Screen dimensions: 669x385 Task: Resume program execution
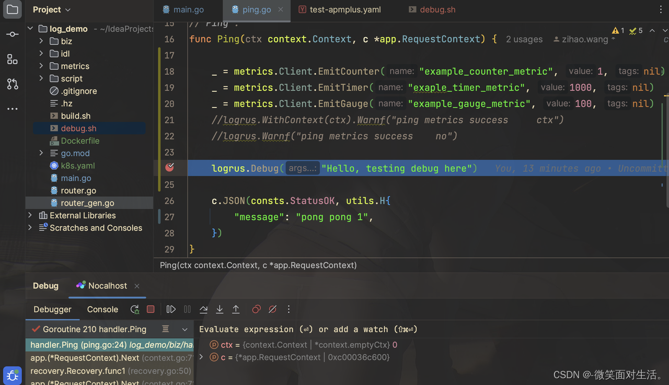click(171, 309)
